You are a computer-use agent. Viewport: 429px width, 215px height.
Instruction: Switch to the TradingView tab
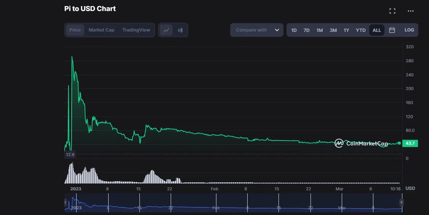136,30
